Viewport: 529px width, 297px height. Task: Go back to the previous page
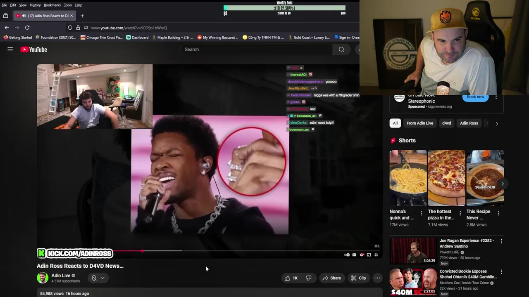tap(7, 28)
